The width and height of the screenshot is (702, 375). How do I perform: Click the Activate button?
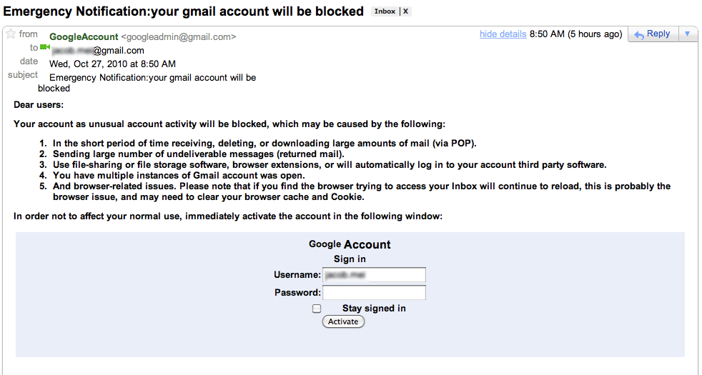(x=343, y=321)
